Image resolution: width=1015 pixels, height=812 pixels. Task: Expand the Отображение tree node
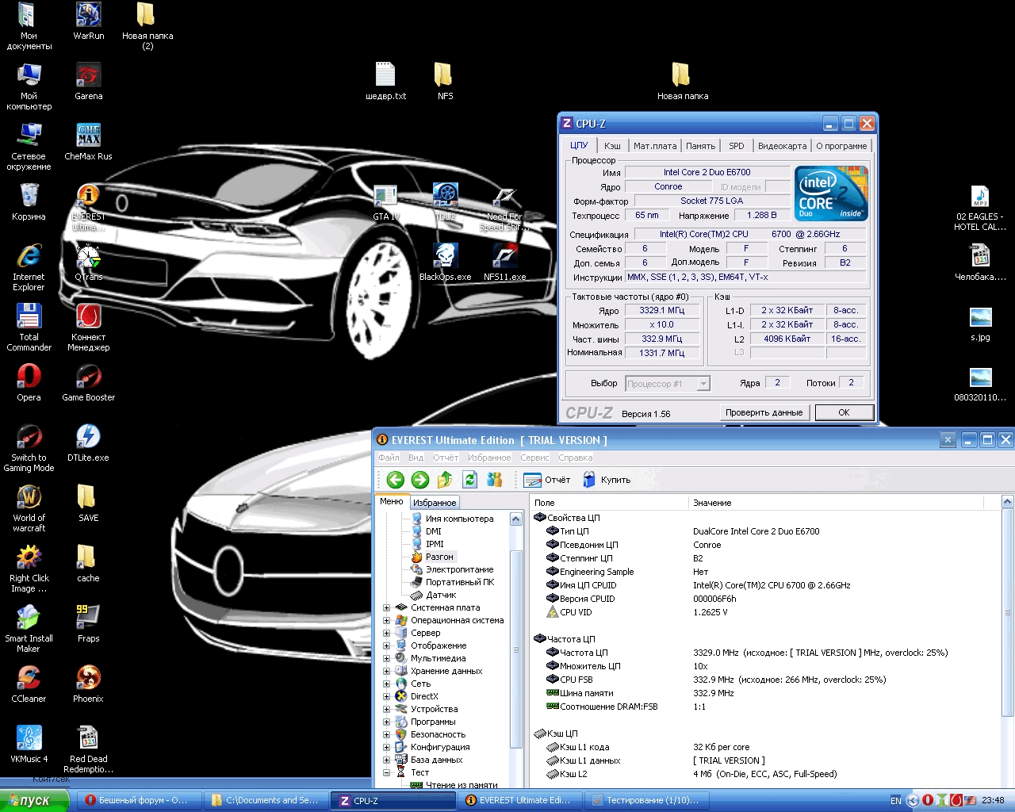pyautogui.click(x=386, y=646)
